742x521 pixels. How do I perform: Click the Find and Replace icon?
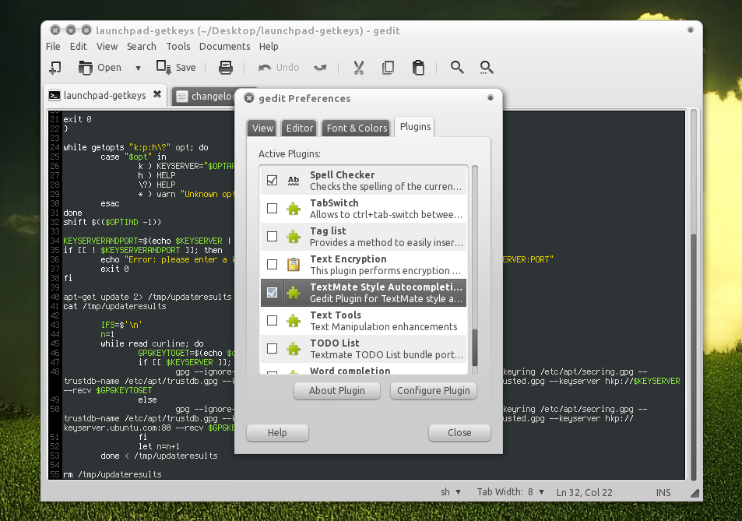click(487, 68)
